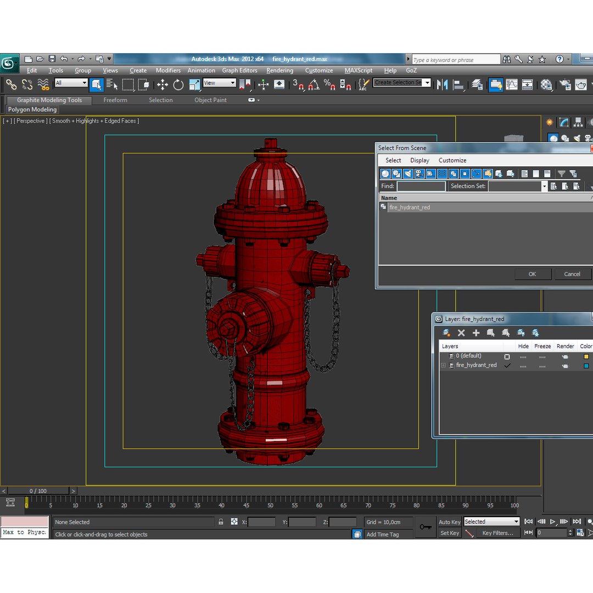Screen dimensions: 593x593
Task: Click the Mirror tool icon
Action: [x=442, y=85]
